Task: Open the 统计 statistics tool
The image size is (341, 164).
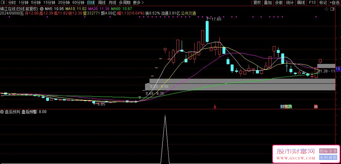Action: (290, 3)
